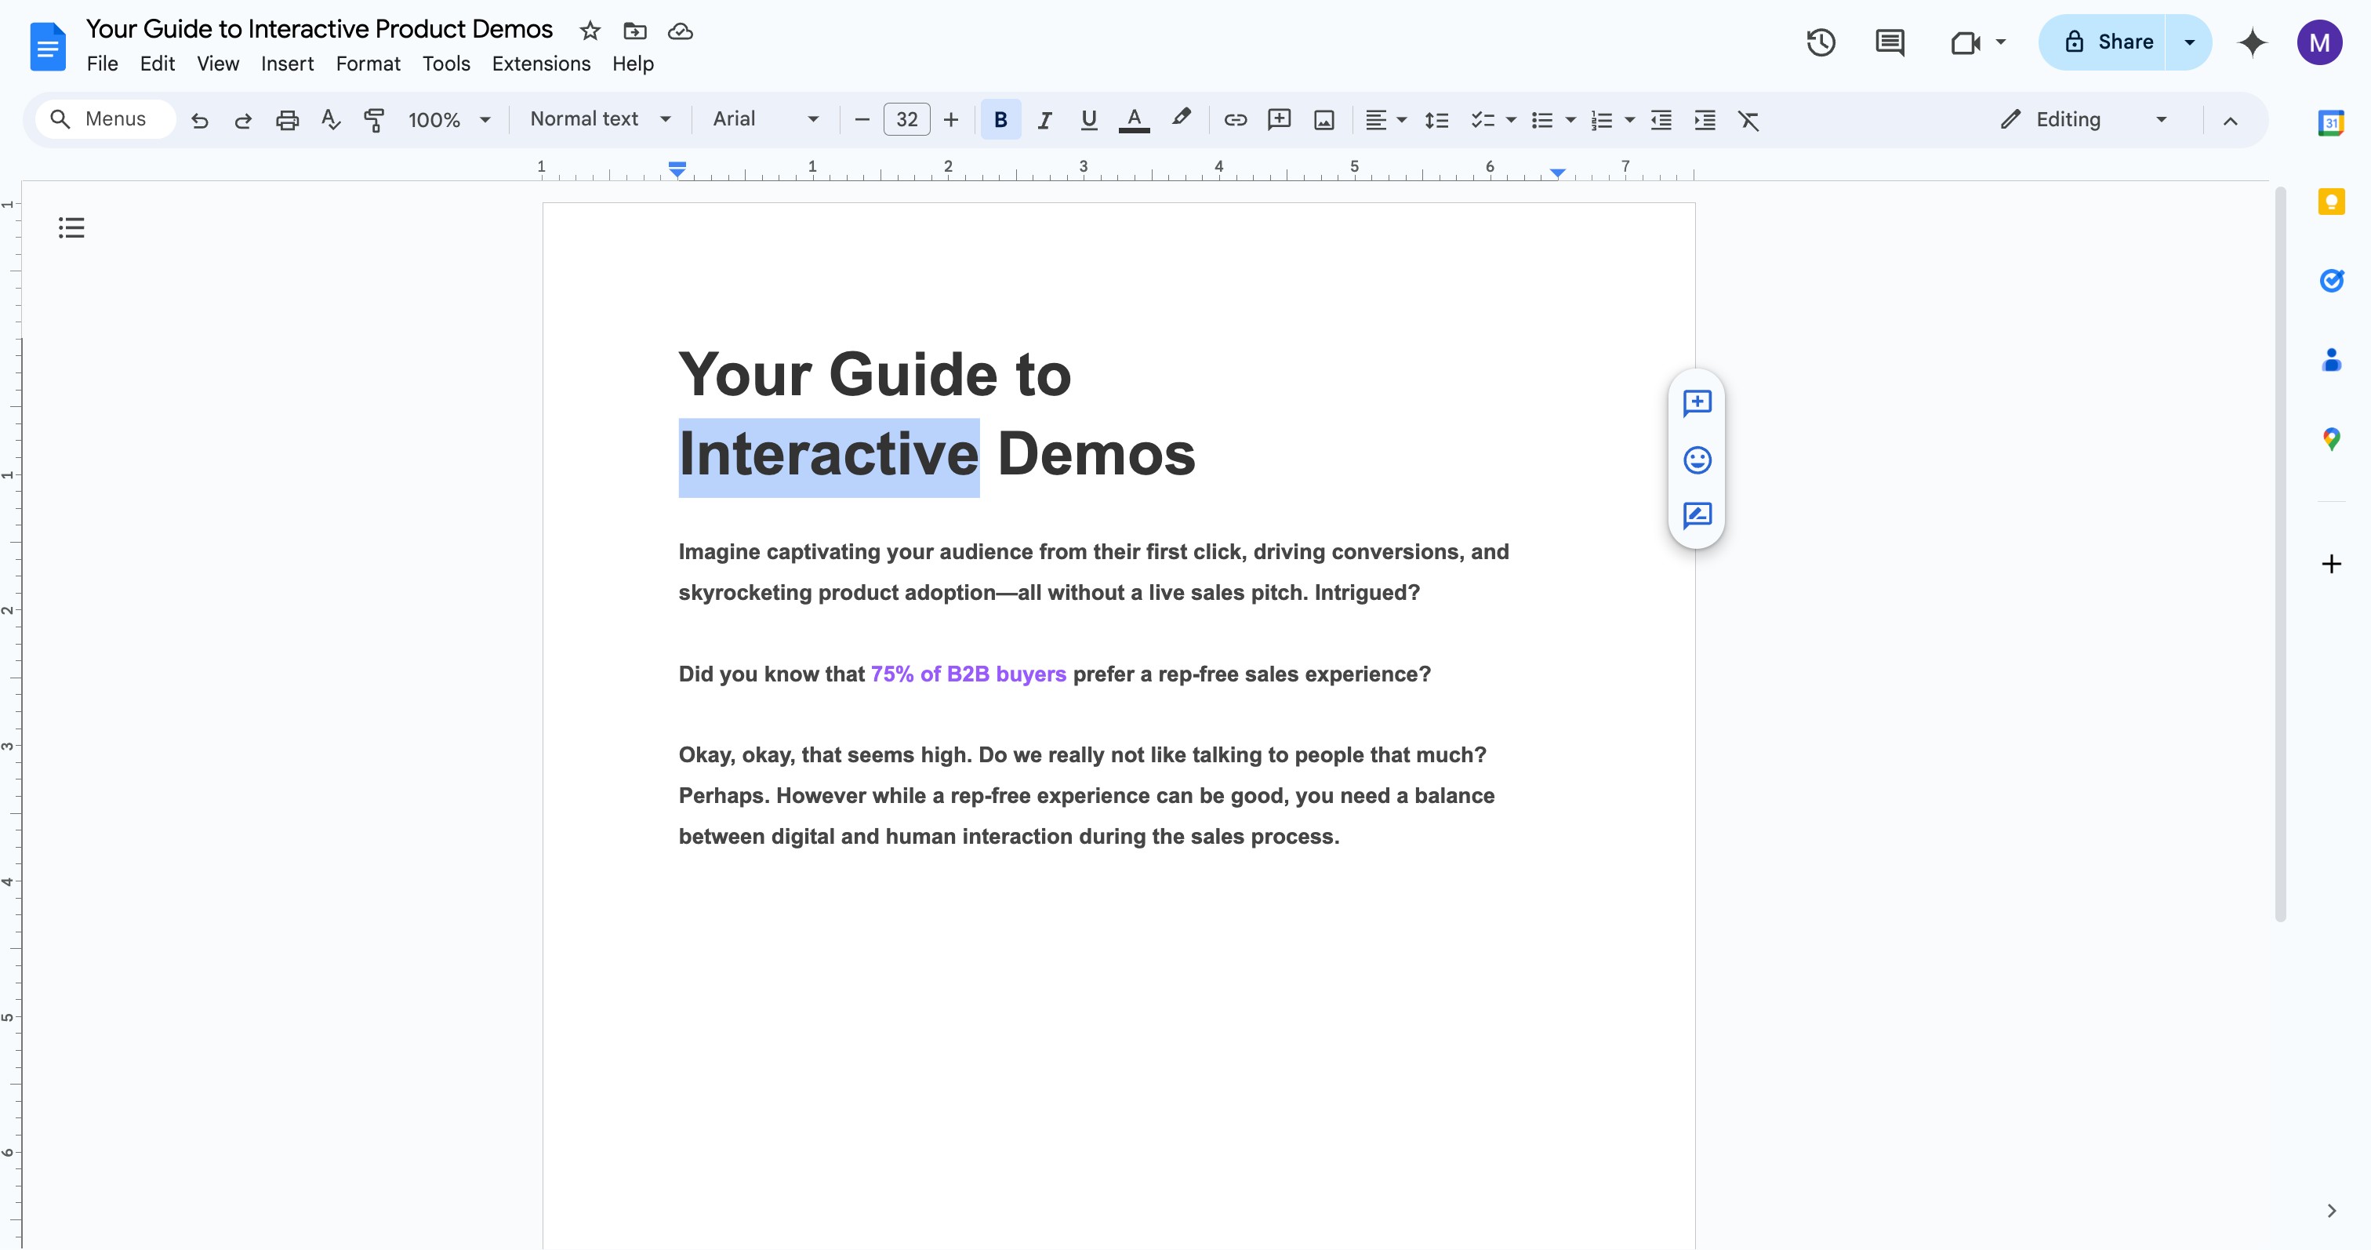
Task: Open zoom level 100% dropdown
Action: coord(449,120)
